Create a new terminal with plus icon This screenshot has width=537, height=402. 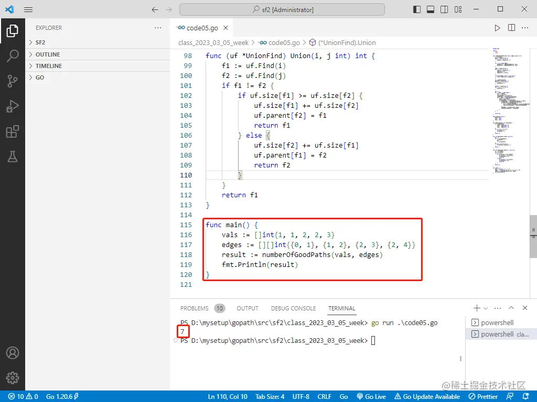[477, 308]
